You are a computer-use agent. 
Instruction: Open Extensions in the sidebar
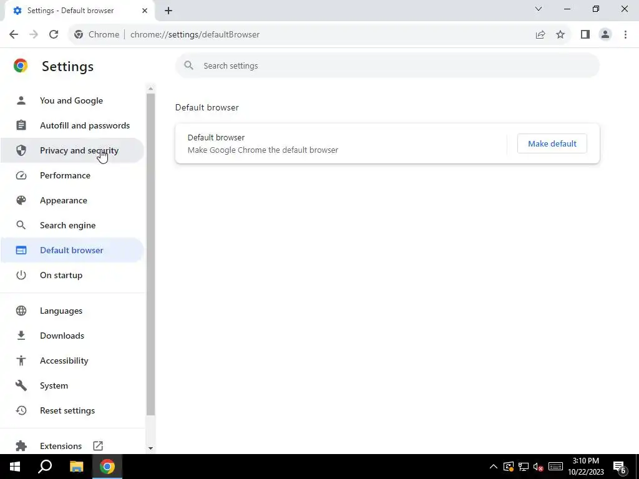coord(72,445)
